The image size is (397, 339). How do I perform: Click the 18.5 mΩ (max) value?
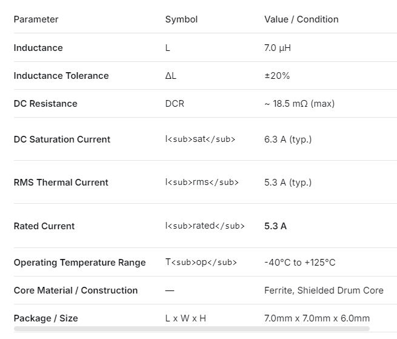point(299,104)
